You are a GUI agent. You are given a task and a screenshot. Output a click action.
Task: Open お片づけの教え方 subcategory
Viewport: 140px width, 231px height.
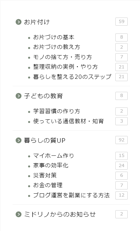56,47
